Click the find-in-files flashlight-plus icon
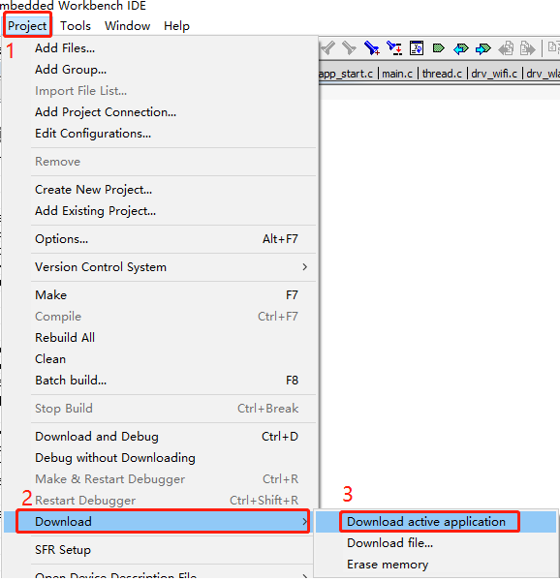560x581 pixels. 372,48
